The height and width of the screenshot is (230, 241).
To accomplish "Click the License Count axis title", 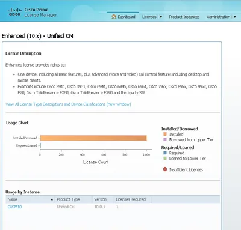I will click(x=96, y=162).
